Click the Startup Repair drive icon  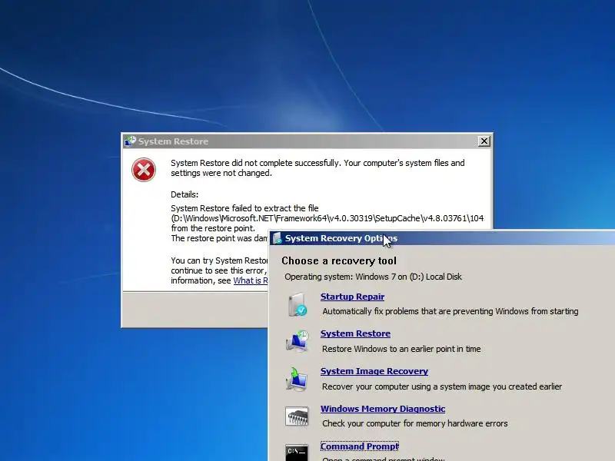coord(297,304)
